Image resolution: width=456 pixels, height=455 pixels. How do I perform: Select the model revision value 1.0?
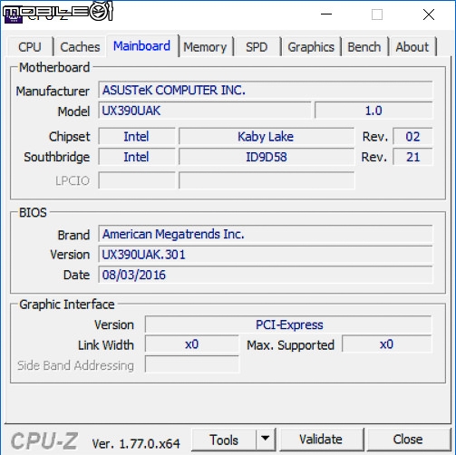coord(374,111)
